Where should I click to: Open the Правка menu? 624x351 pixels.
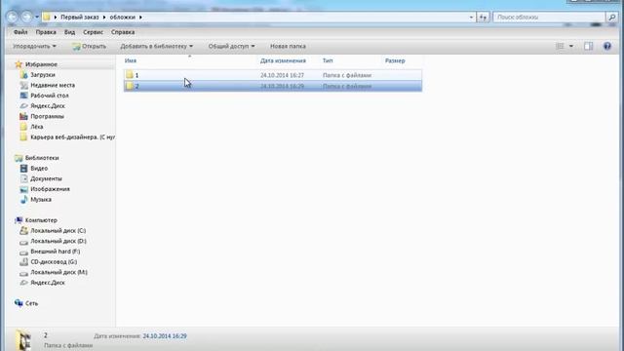(46, 32)
